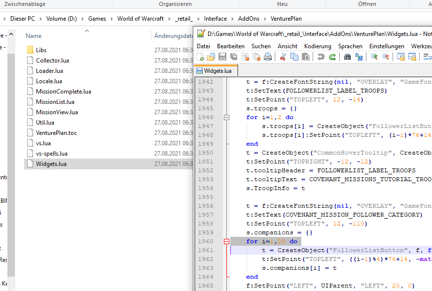Click the Zoom in magnifier icon
The width and height of the screenshot is (432, 291).
coord(374,57)
